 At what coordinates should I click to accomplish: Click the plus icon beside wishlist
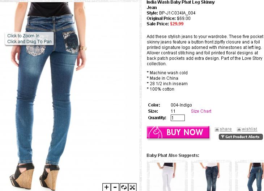[x=239, y=129]
